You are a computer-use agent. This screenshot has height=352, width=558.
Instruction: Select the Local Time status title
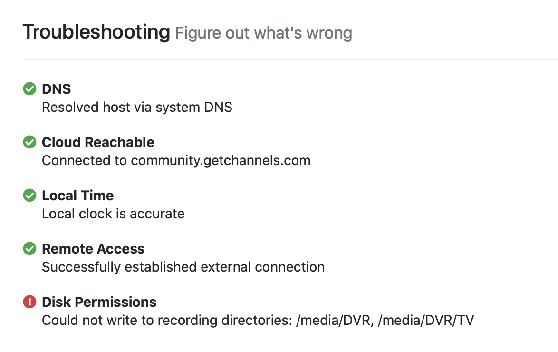pos(78,196)
